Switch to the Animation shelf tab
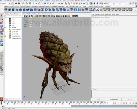 click(41, 6)
